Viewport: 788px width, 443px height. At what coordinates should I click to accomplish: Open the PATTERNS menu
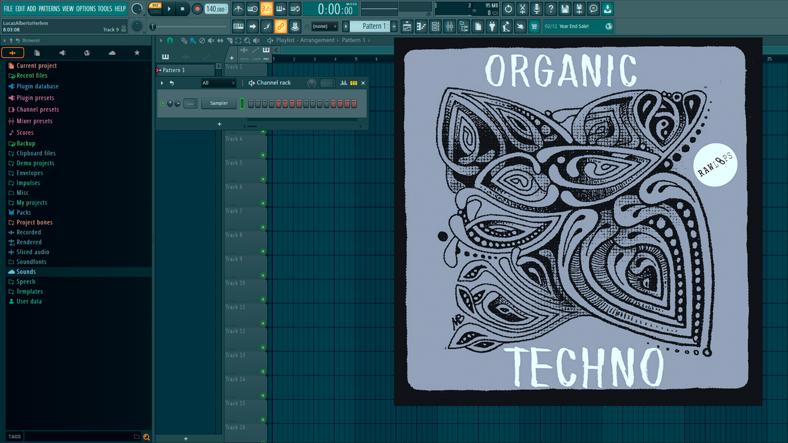(x=49, y=9)
